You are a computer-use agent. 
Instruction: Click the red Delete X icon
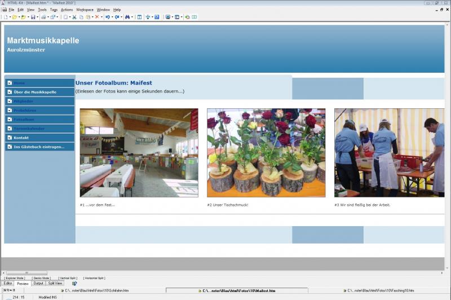(x=96, y=17)
